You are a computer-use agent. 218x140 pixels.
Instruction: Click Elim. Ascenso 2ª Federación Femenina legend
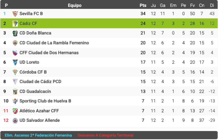coord(38,135)
